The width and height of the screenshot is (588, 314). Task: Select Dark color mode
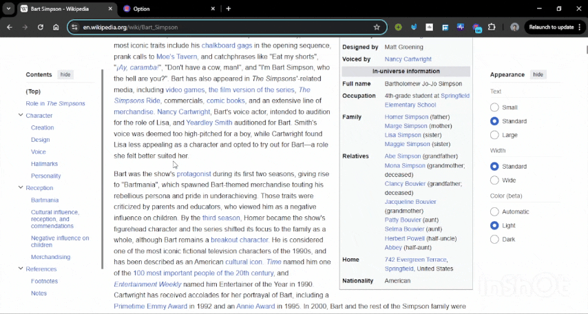[x=494, y=240]
